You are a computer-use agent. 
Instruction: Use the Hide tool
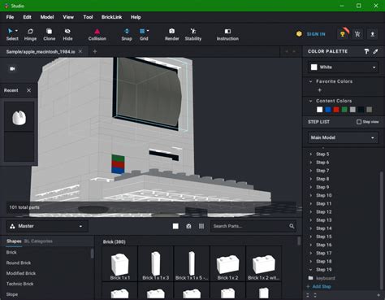coord(67,34)
